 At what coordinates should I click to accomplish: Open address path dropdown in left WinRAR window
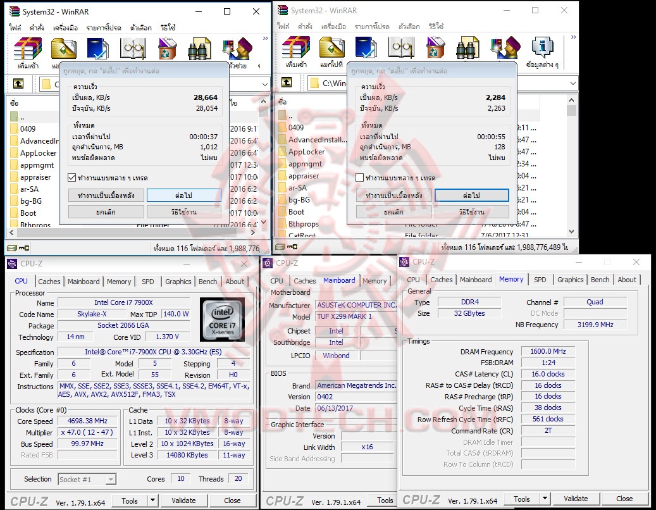tap(265, 84)
